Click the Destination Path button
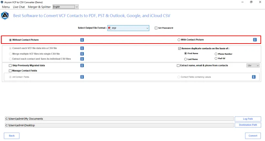Viewport: 265px width, 141px height. point(248,125)
